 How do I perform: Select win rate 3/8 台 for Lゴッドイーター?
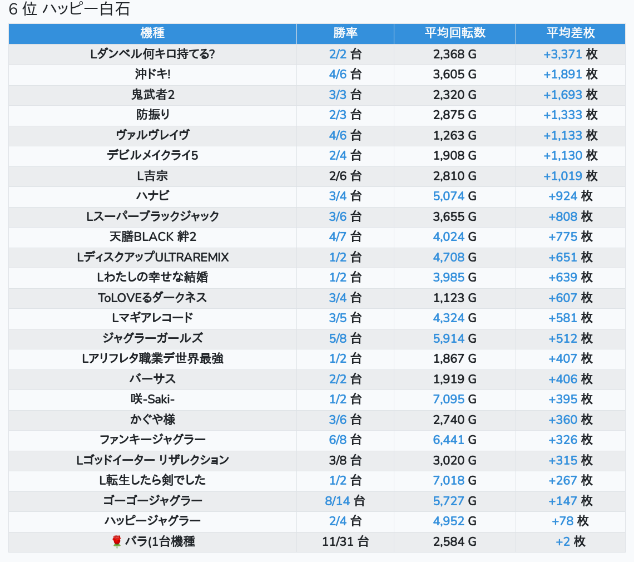(345, 460)
